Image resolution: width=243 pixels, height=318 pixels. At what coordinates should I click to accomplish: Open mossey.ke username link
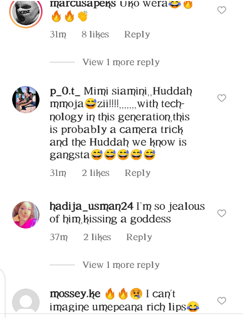coord(75,294)
